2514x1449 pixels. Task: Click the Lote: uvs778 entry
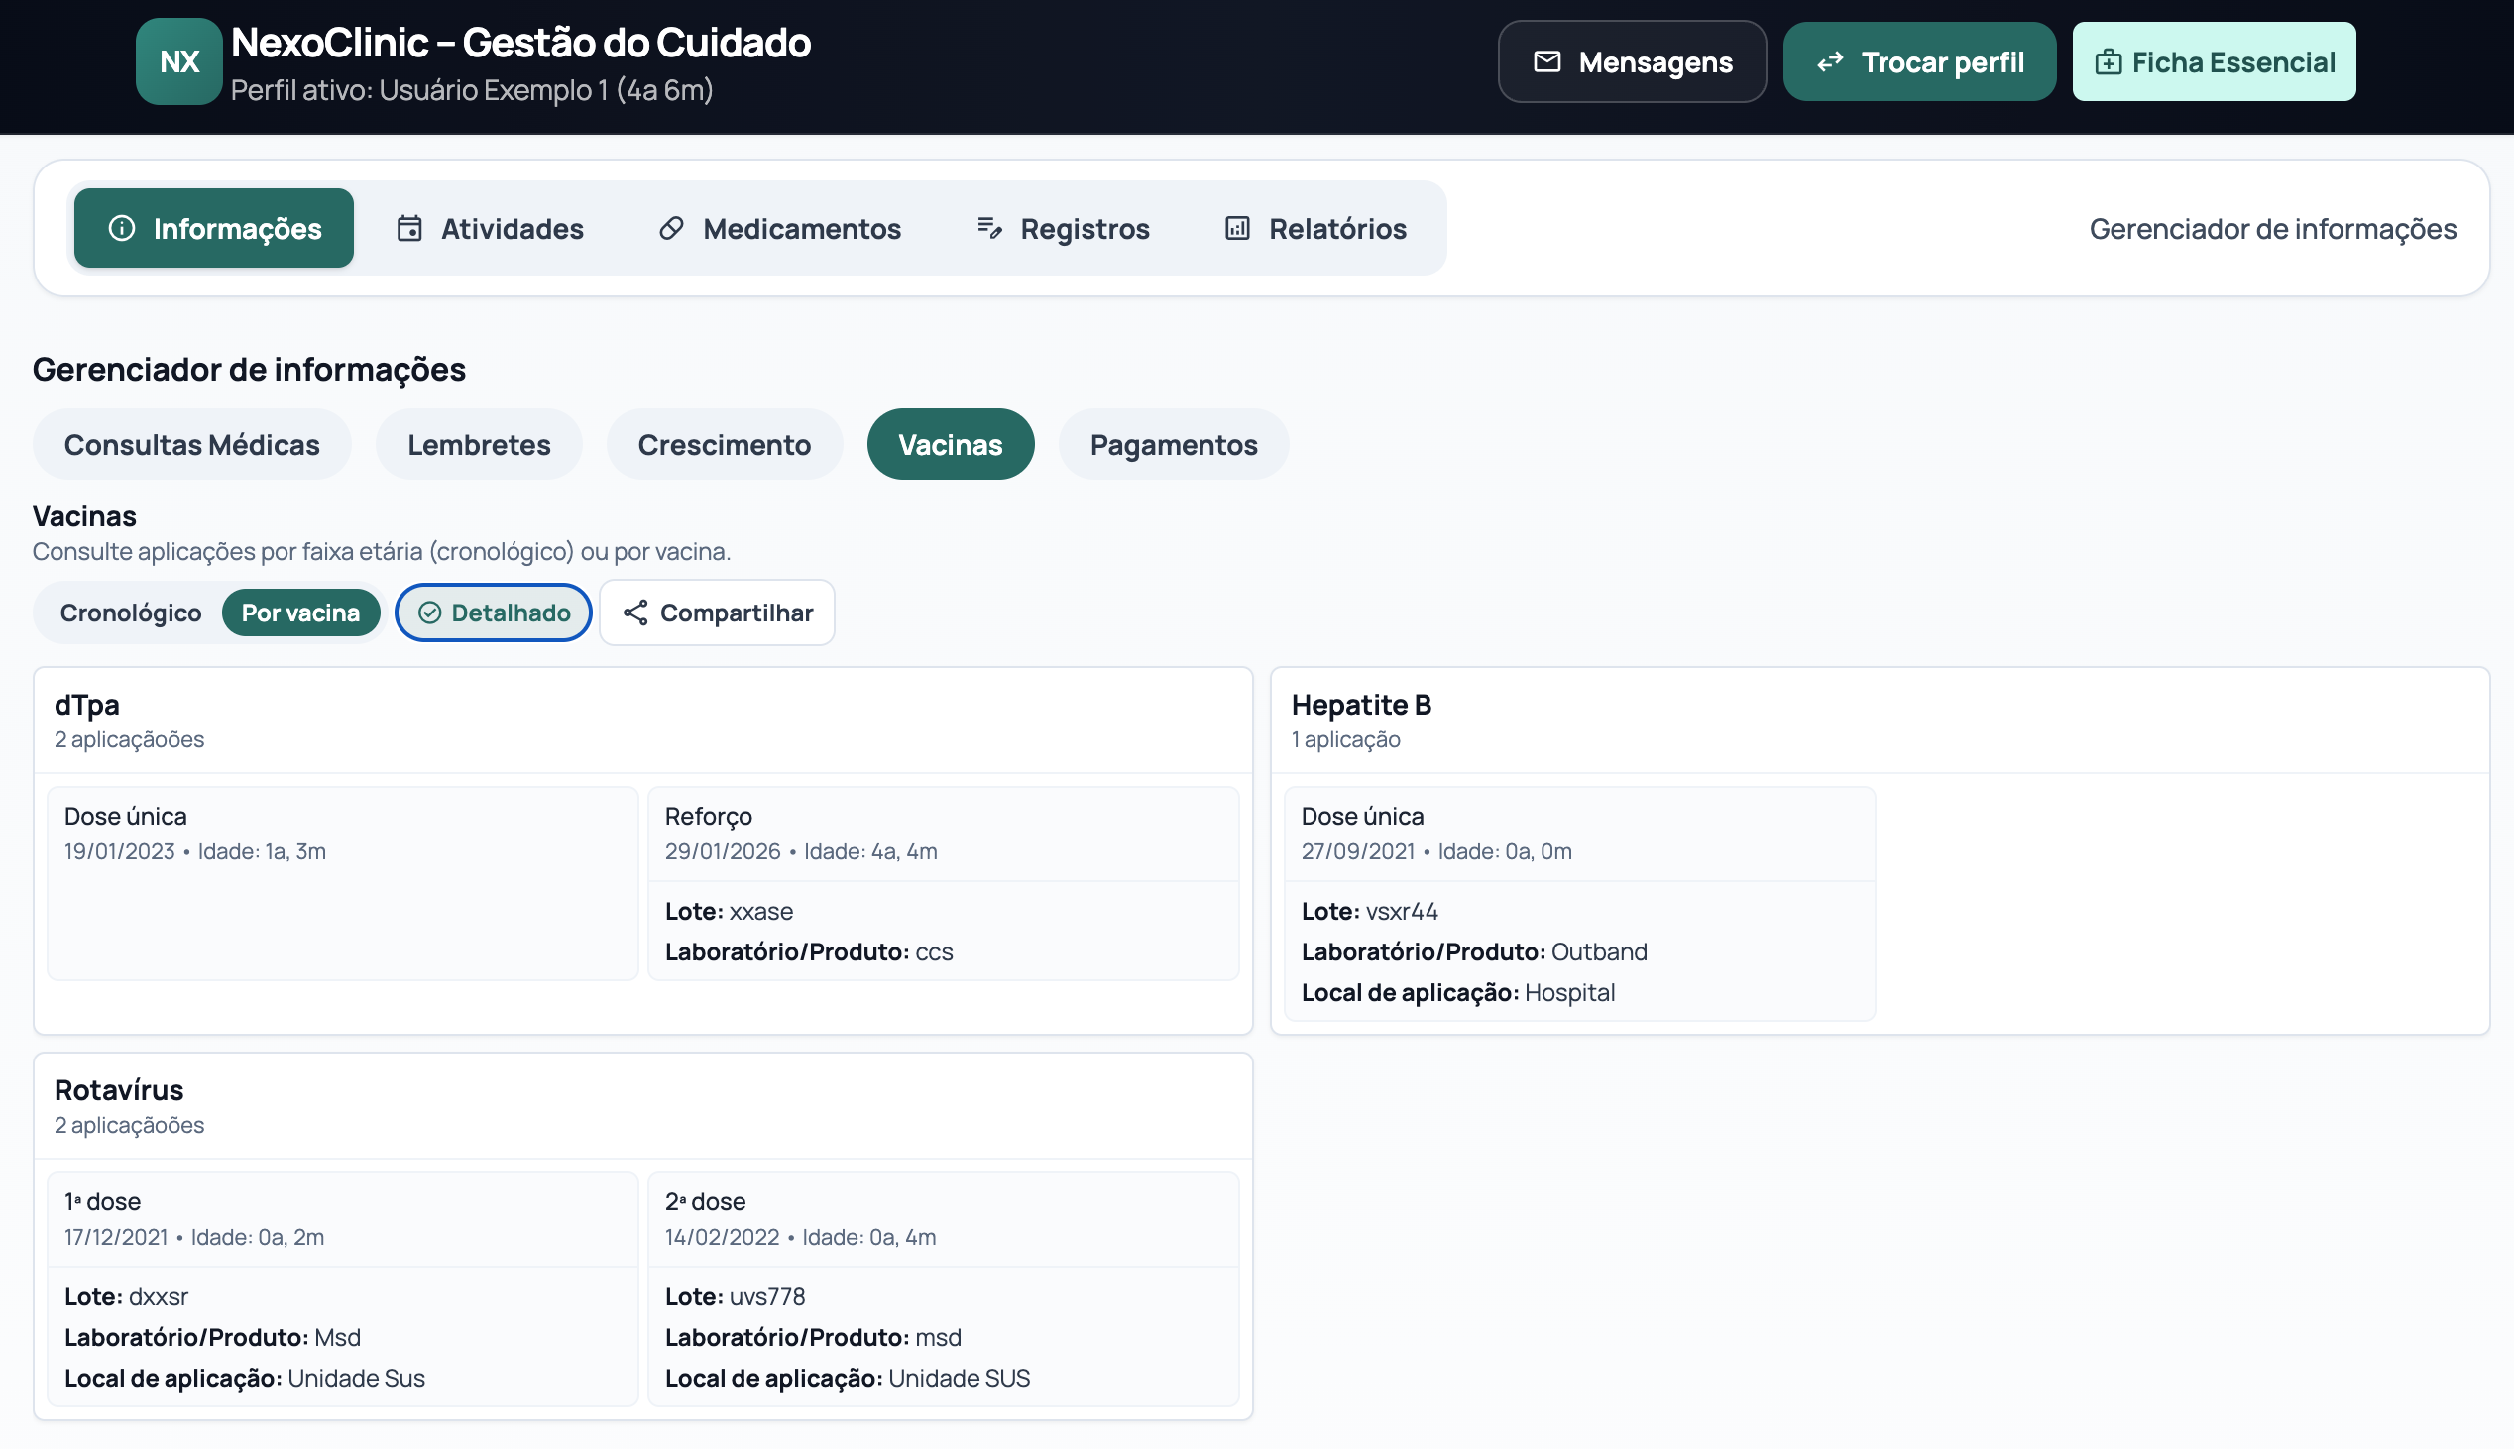[736, 1297]
